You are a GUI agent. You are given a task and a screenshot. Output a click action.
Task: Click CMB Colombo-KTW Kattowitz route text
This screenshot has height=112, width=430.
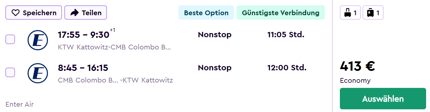[x=115, y=80]
